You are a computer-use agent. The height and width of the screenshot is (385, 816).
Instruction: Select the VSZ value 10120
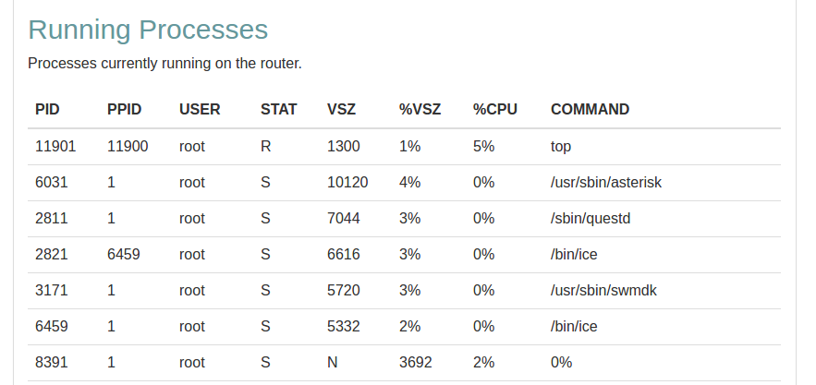point(347,183)
